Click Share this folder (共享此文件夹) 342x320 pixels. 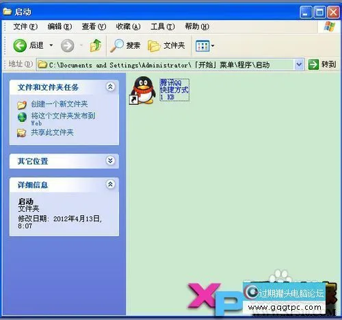52,132
